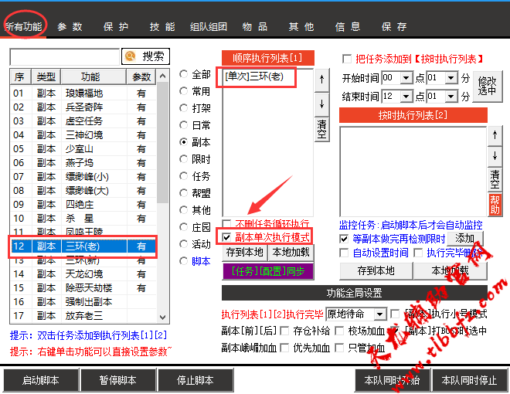Select the 脚本 radio button
Viewport: 510px width, 394px height.
[183, 261]
